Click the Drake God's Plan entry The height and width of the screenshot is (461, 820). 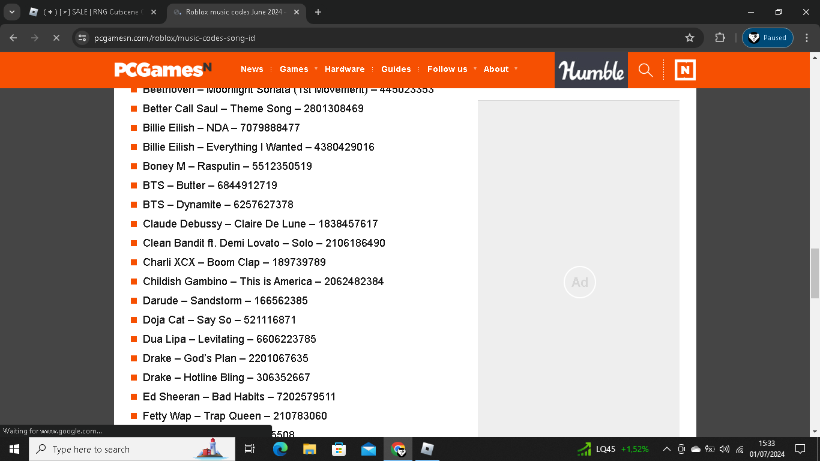[x=226, y=358]
